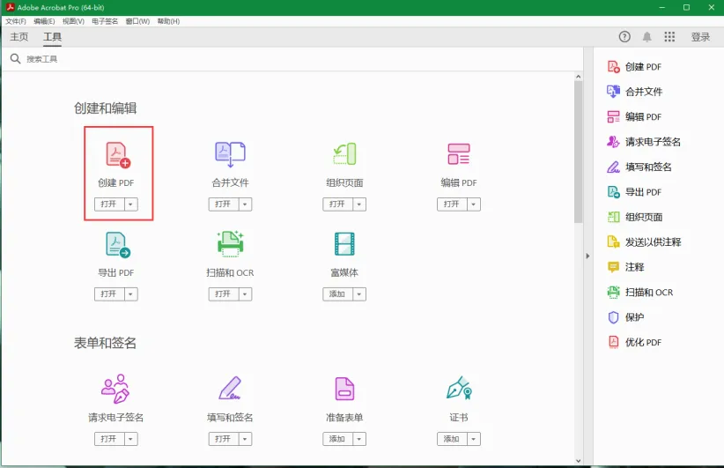This screenshot has width=724, height=468.
Task: Click the 证书 fountain pen icon
Action: tap(459, 388)
